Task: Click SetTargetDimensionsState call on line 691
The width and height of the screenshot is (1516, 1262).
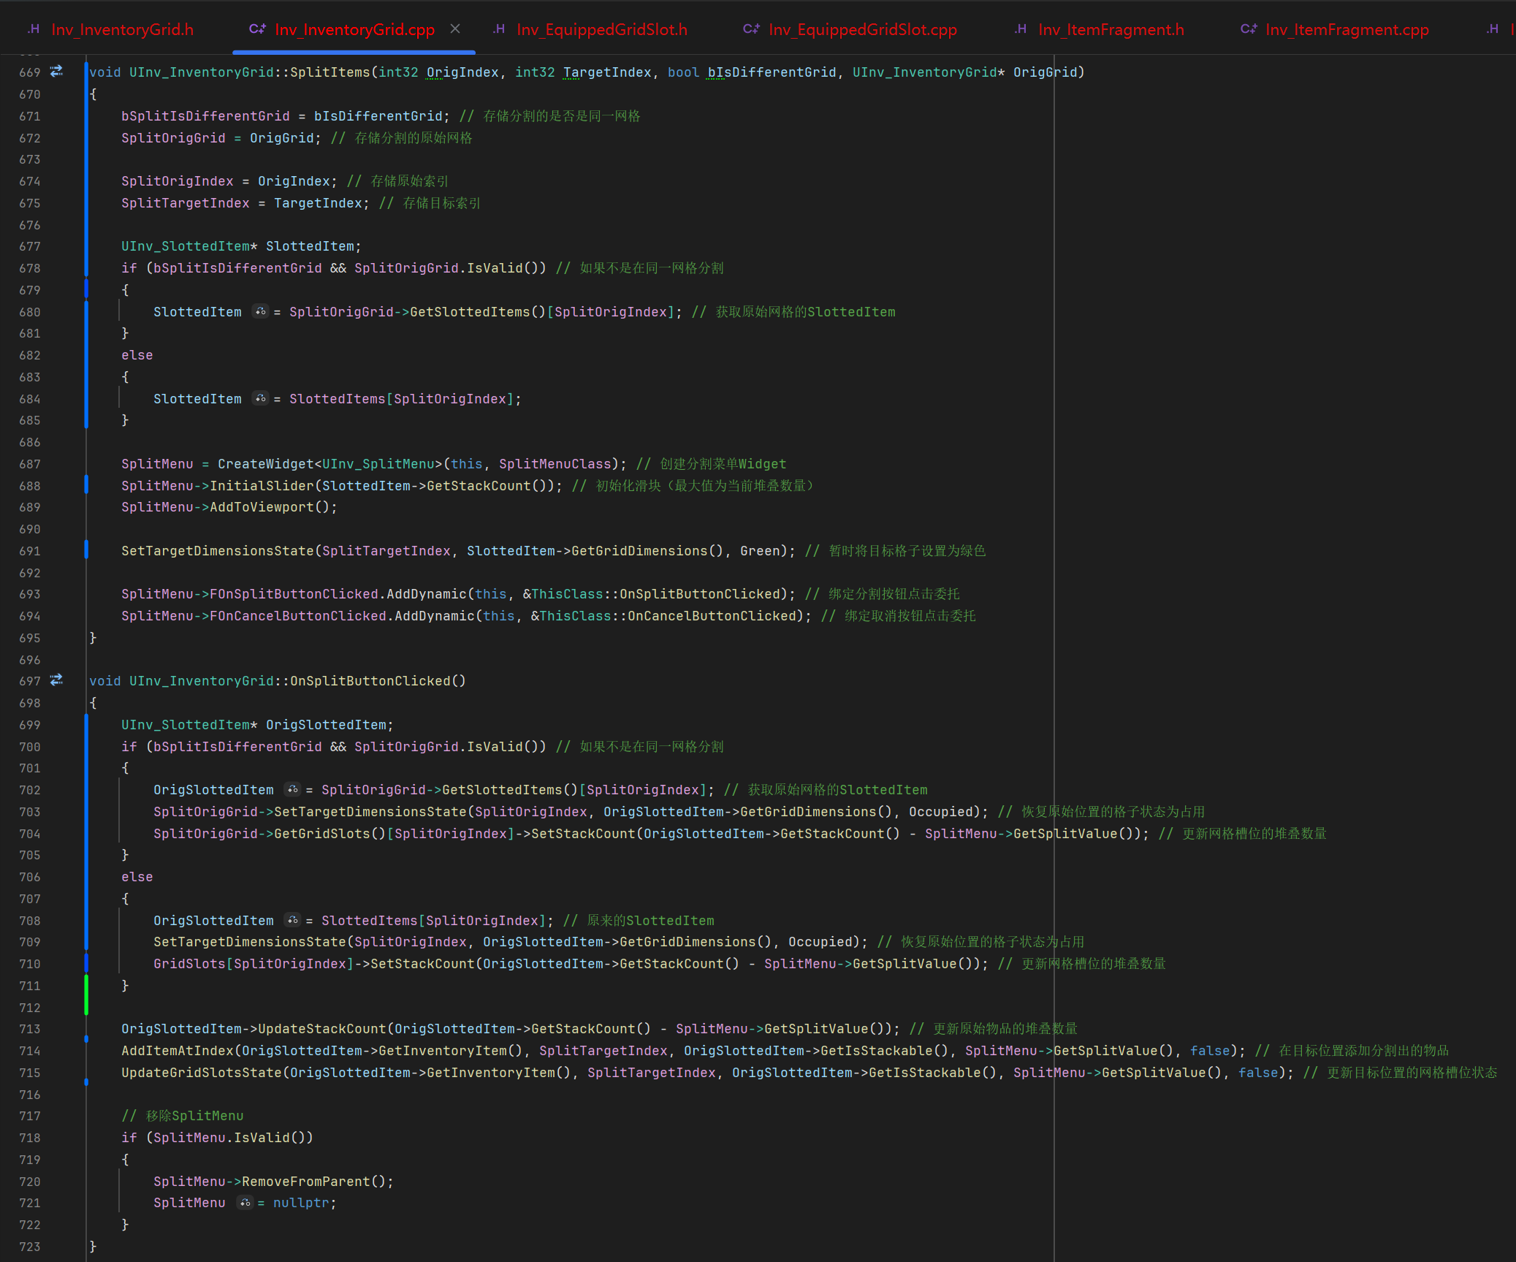Action: 217,550
